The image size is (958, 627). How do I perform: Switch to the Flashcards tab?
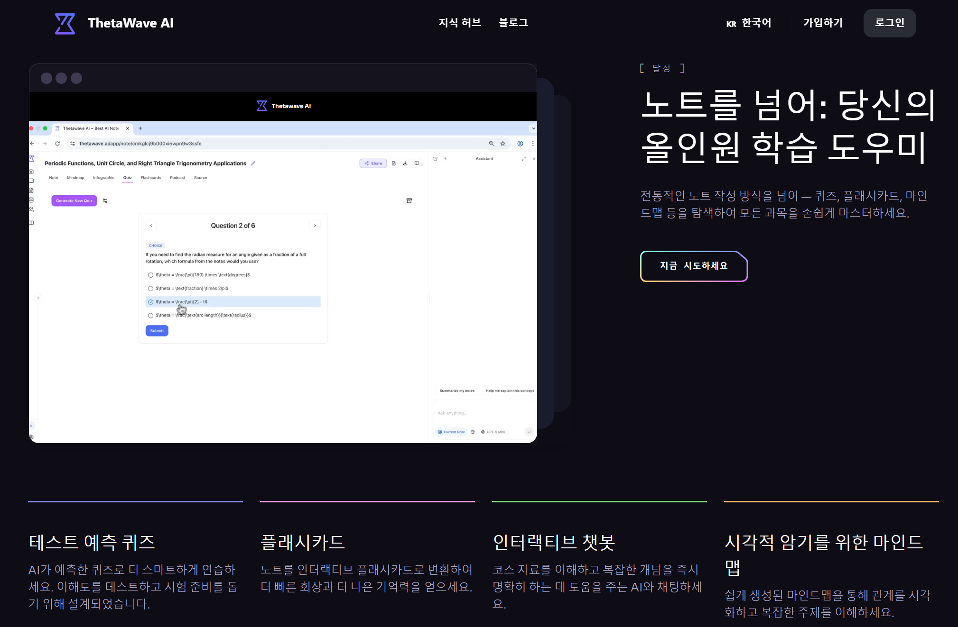click(150, 178)
